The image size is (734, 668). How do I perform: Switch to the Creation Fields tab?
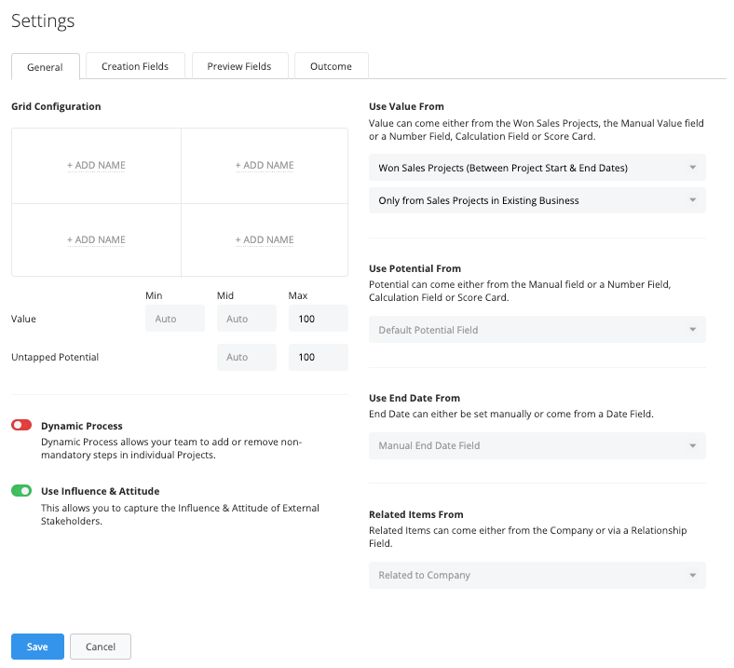(135, 66)
